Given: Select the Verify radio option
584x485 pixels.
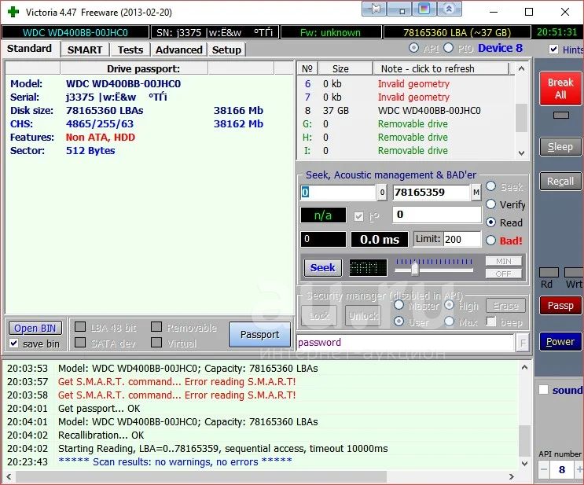Looking at the screenshot, I should click(491, 204).
